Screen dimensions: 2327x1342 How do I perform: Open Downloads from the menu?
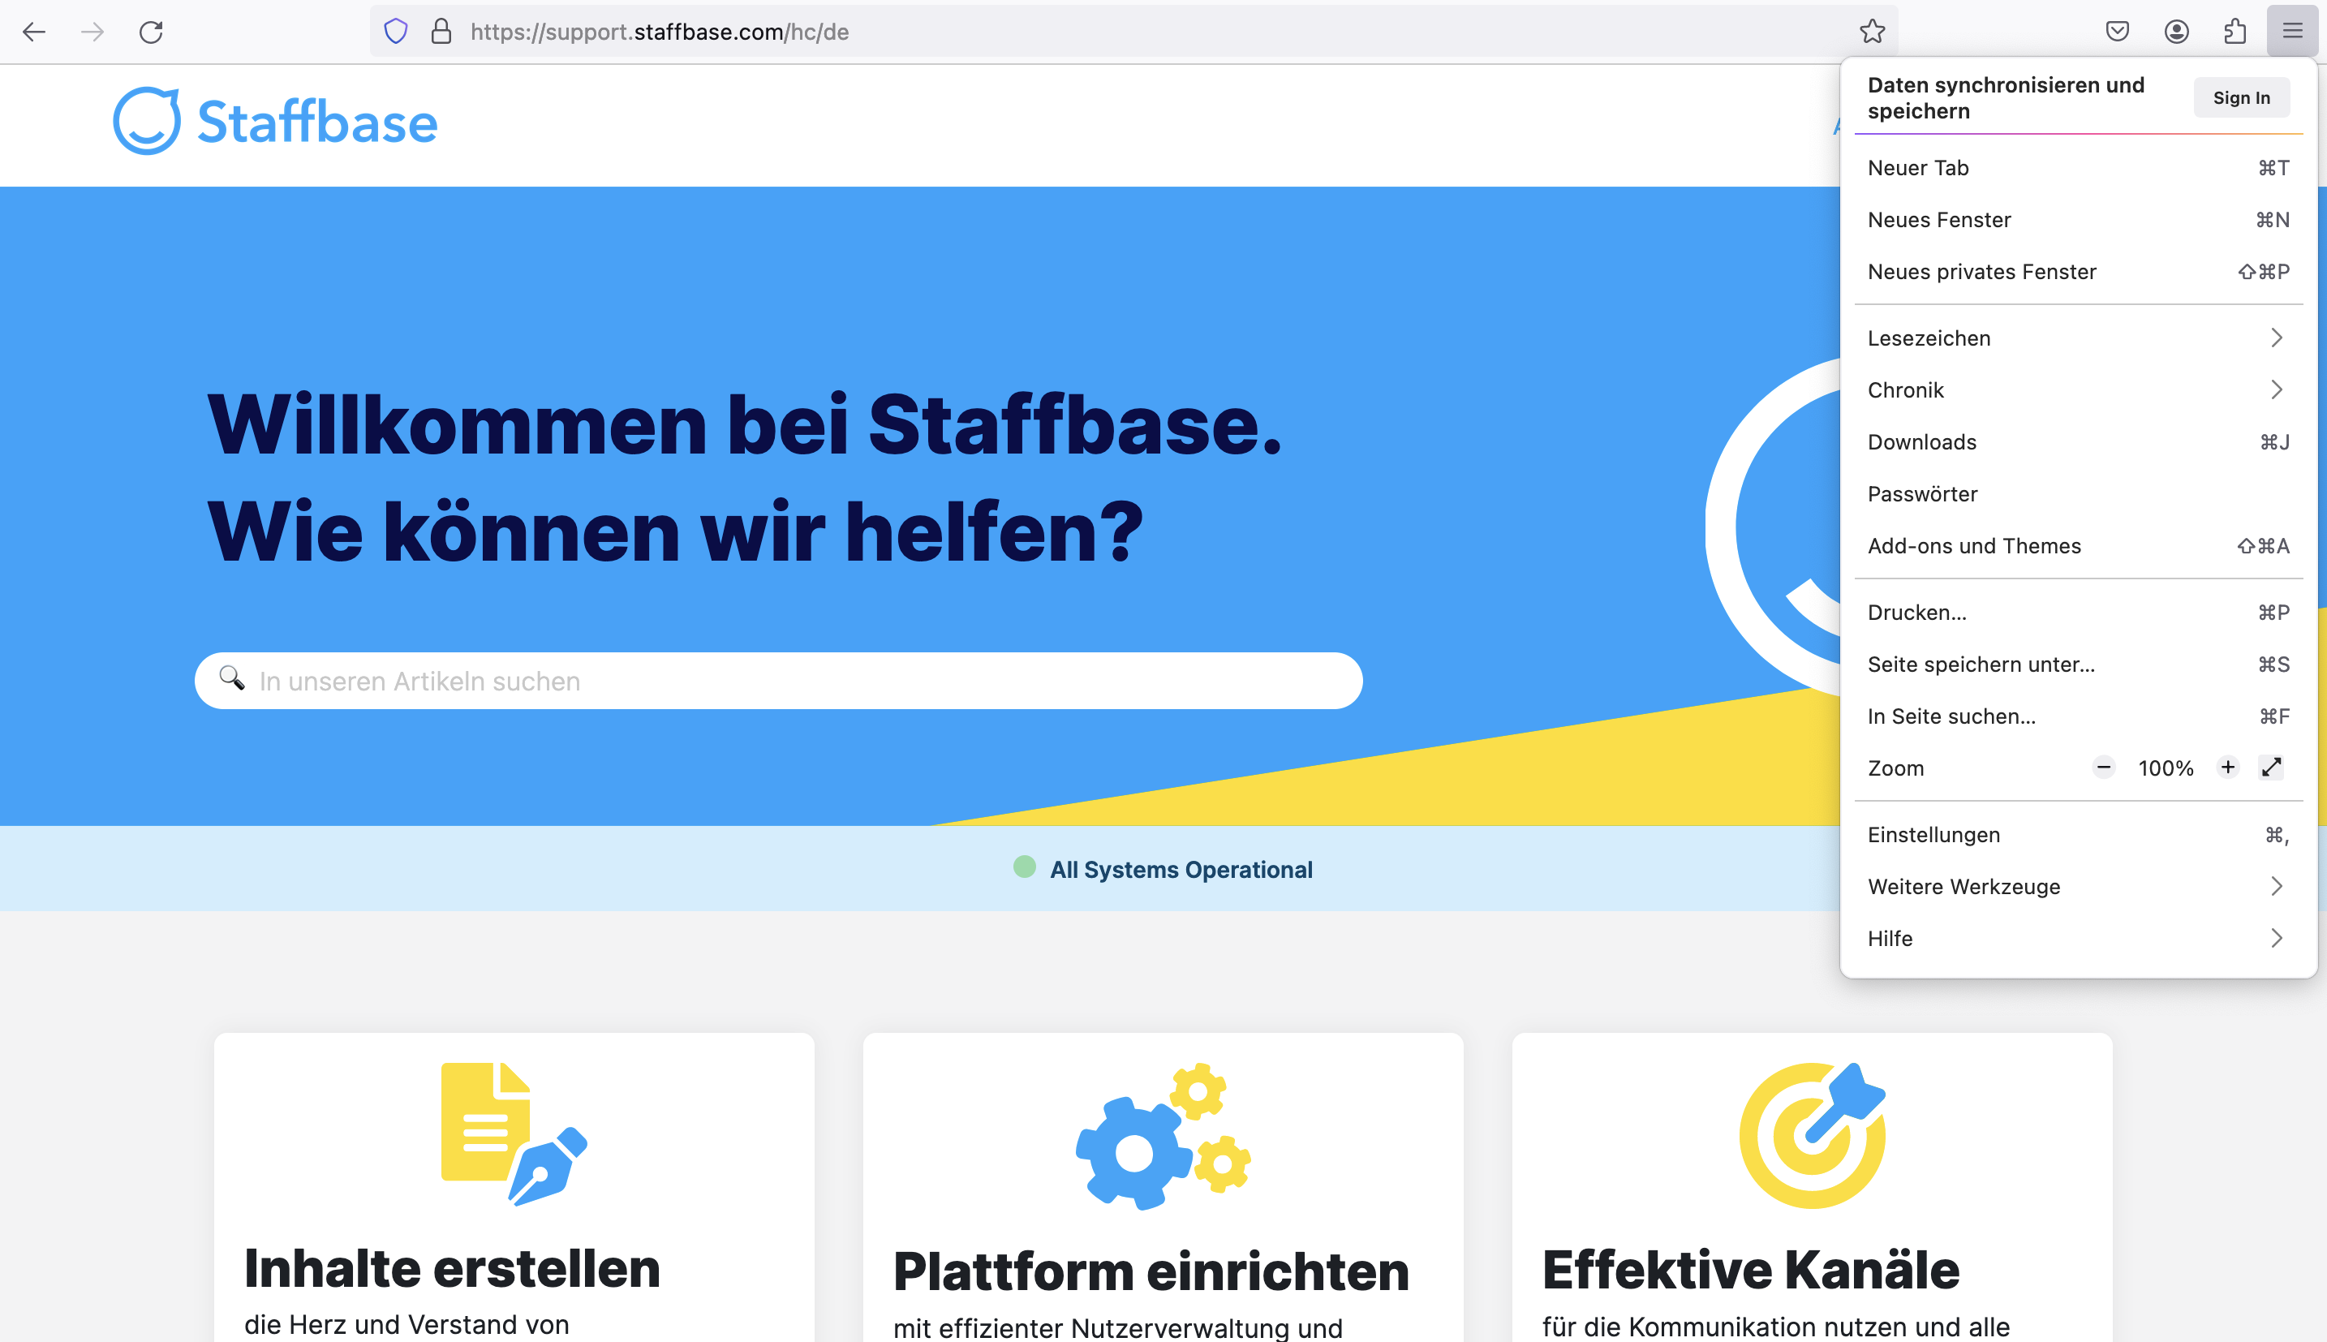coord(2078,442)
